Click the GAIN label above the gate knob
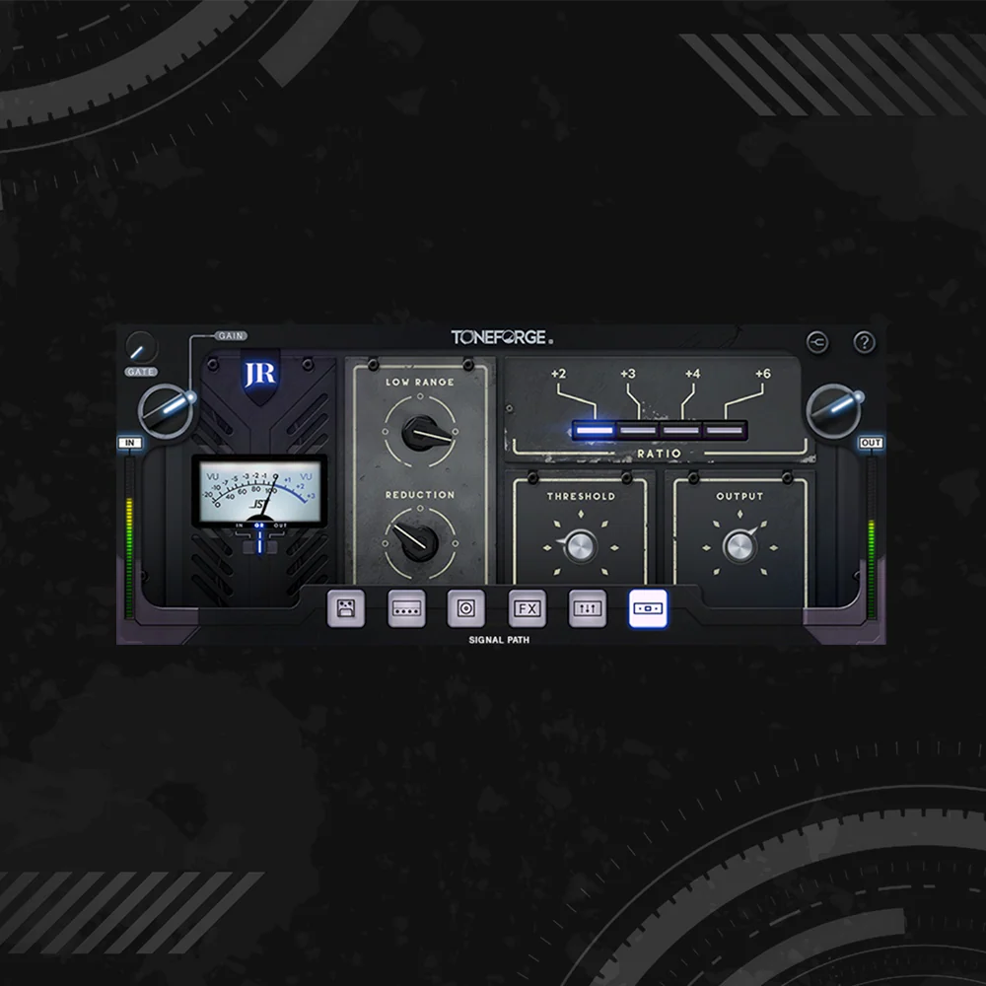Viewport: 986px width, 986px height. [230, 334]
